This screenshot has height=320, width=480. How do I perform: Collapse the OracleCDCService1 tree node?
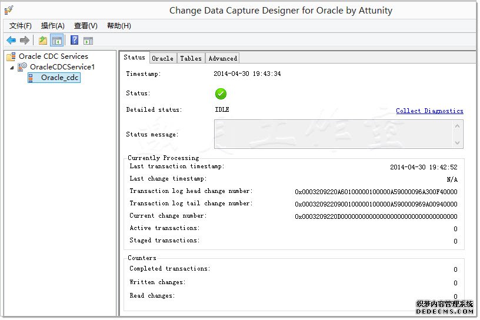click(x=12, y=68)
